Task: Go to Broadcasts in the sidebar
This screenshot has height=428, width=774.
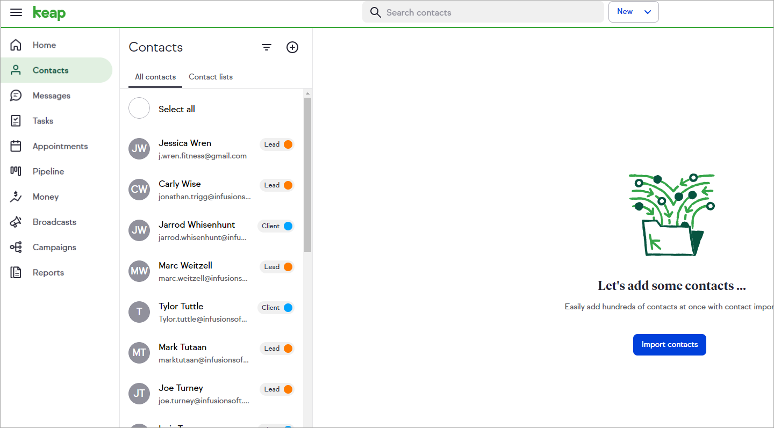Action: pos(56,222)
